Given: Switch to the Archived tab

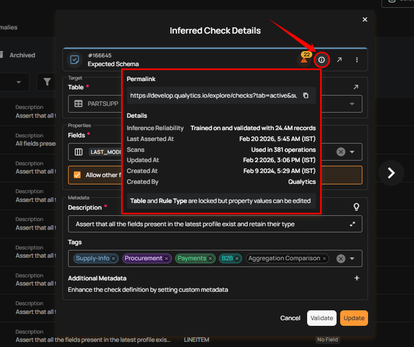Looking at the screenshot, I should coord(22,55).
